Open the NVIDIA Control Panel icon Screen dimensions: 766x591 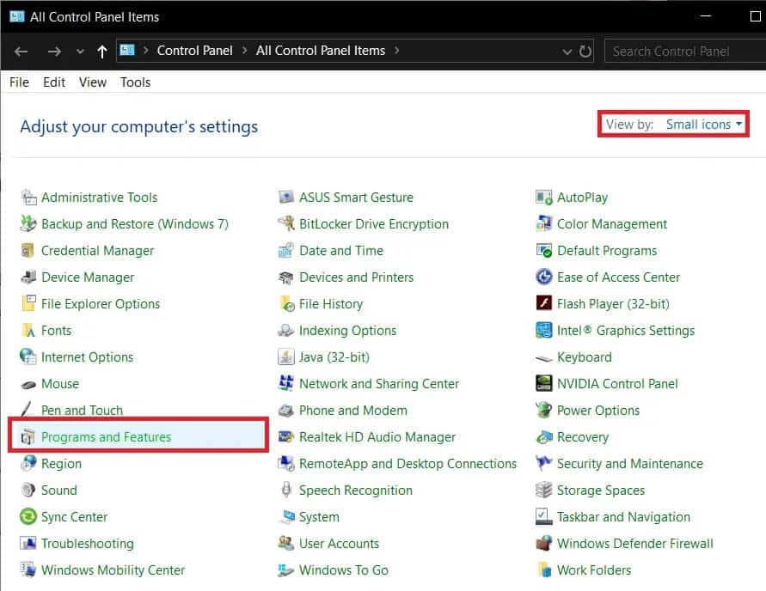(543, 384)
